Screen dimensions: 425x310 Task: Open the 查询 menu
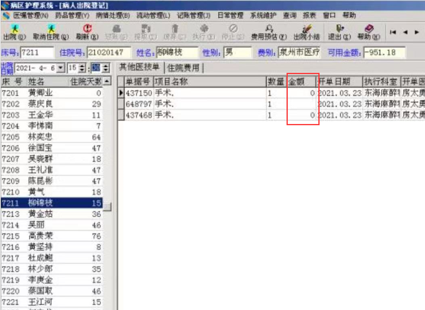point(290,15)
